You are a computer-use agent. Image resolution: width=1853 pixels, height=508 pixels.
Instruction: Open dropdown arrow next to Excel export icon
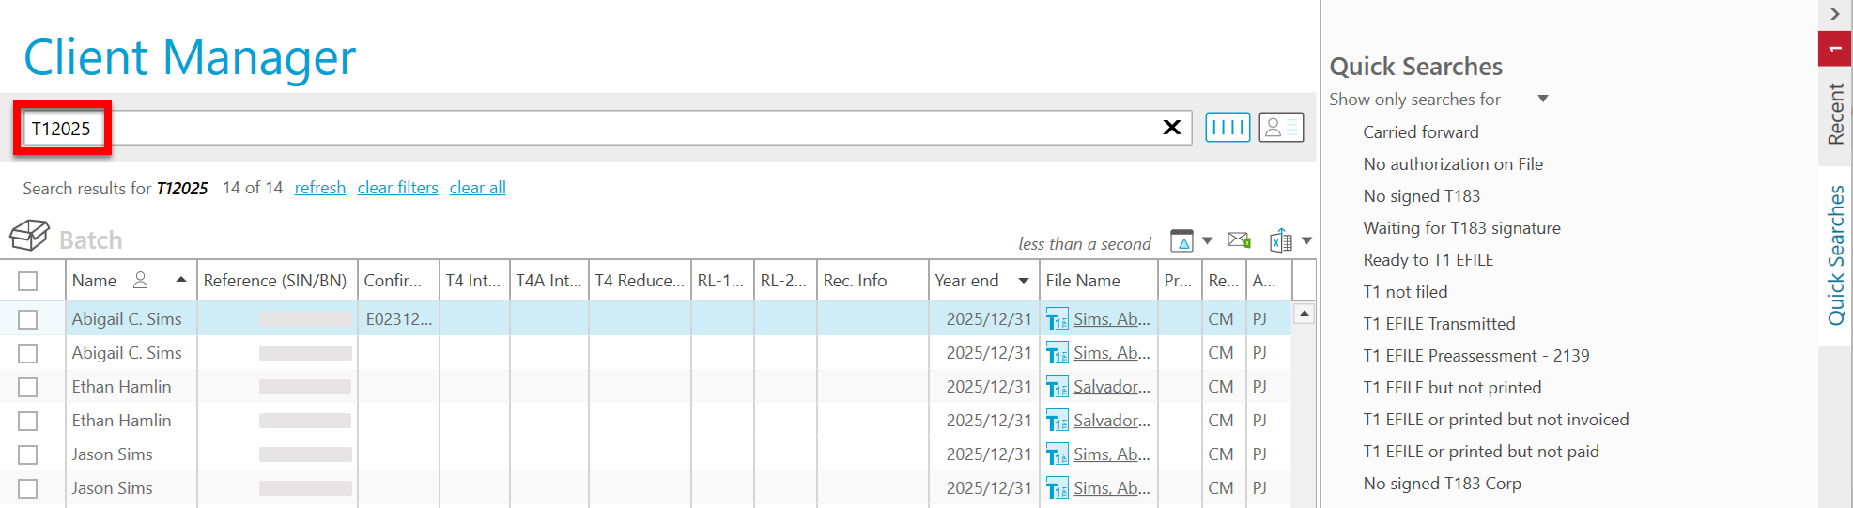click(x=1306, y=241)
